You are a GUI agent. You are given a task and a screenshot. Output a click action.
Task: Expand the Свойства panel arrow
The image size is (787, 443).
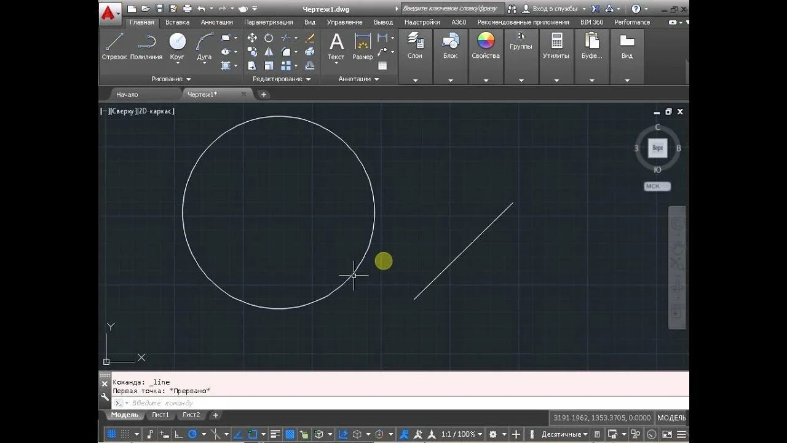tap(486, 80)
